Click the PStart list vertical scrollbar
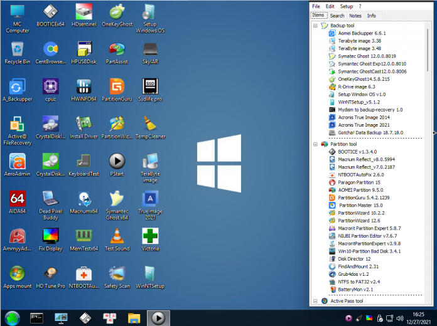 428,50
